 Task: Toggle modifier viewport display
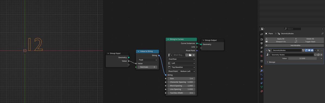coord(309,50)
